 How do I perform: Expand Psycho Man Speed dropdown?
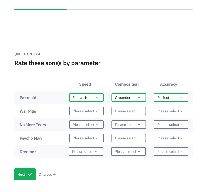click(x=86, y=138)
